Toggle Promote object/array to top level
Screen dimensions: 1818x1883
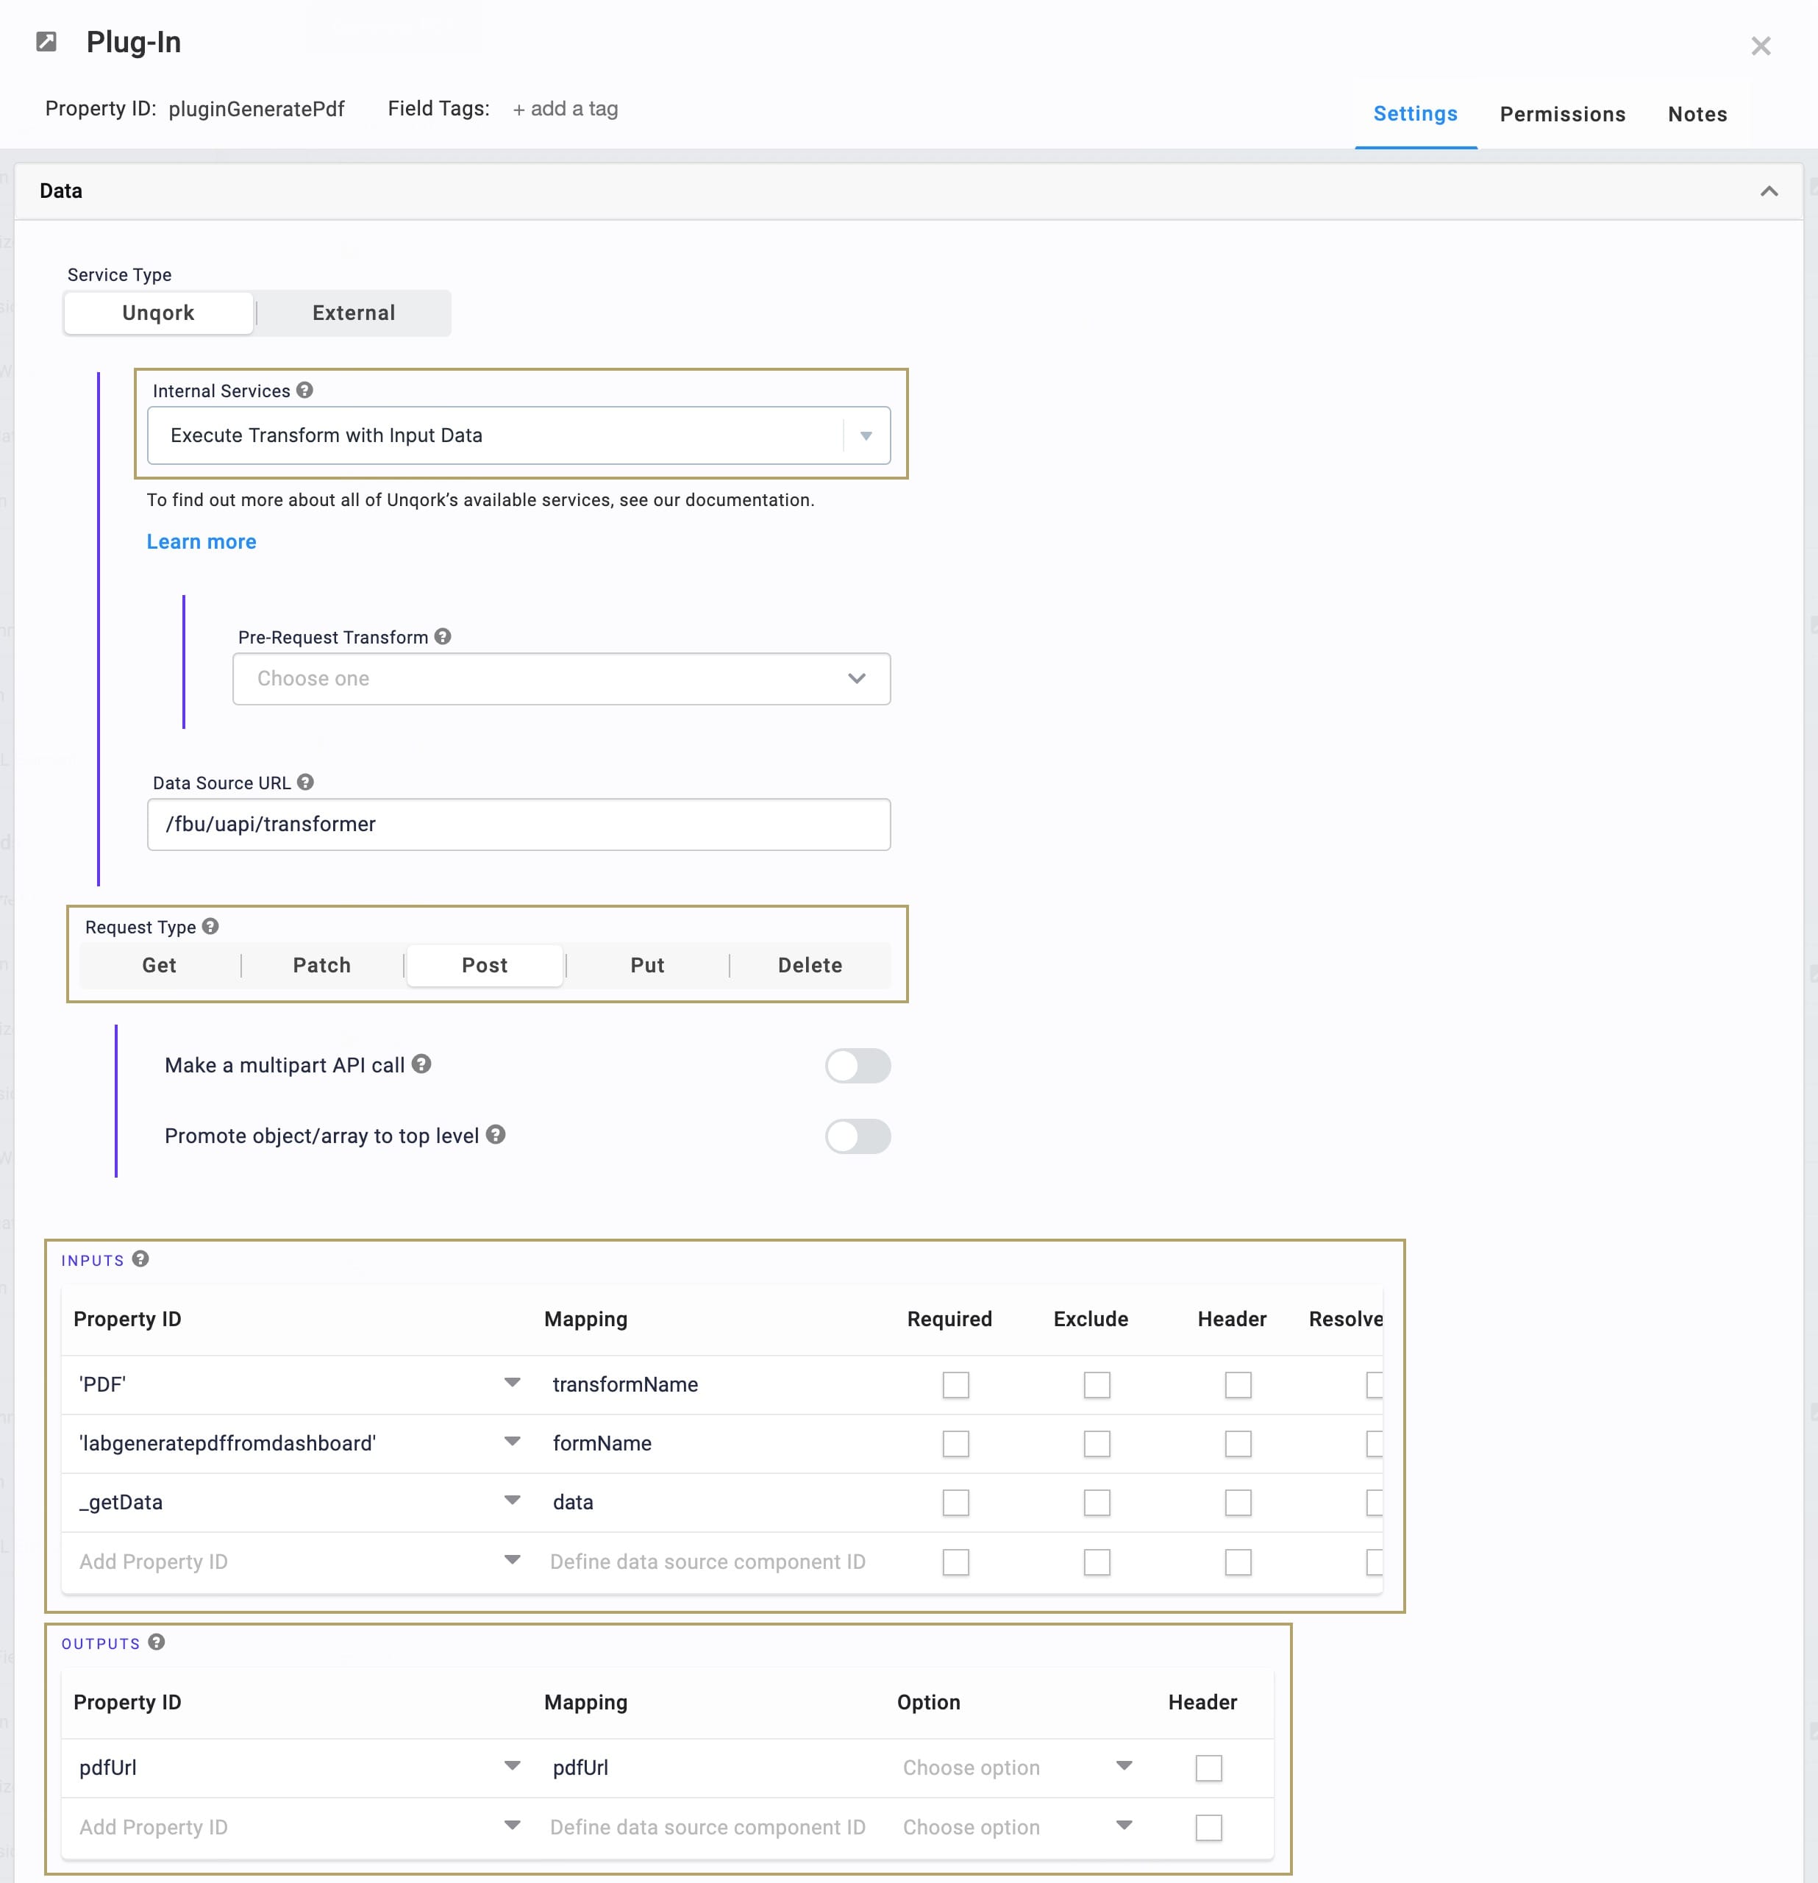[x=858, y=1136]
